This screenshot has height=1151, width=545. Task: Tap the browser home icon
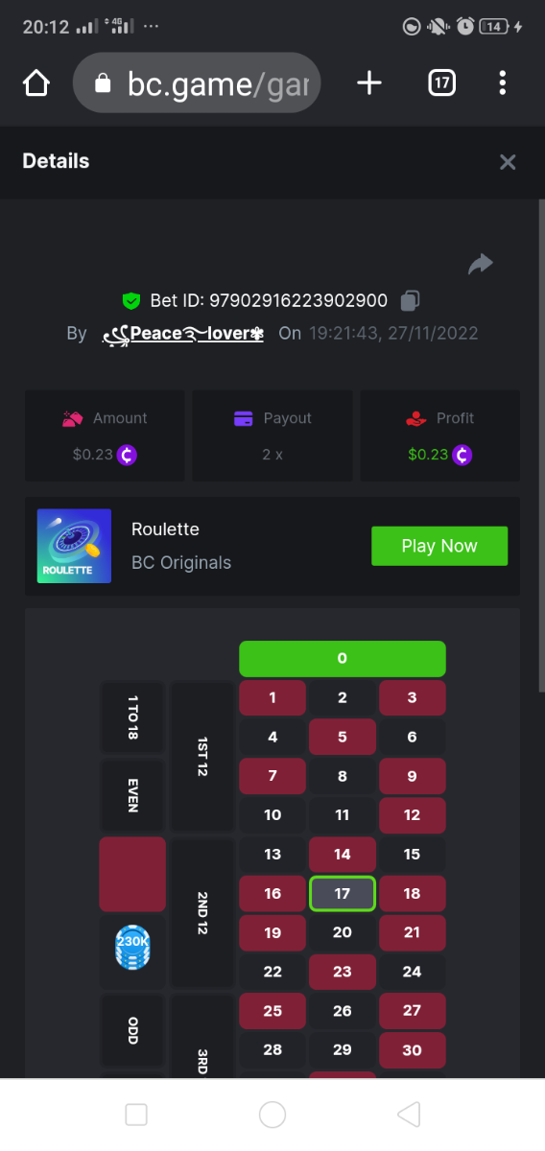[x=36, y=83]
